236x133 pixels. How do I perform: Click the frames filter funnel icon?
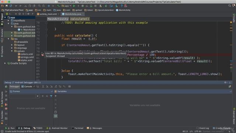click(51, 96)
